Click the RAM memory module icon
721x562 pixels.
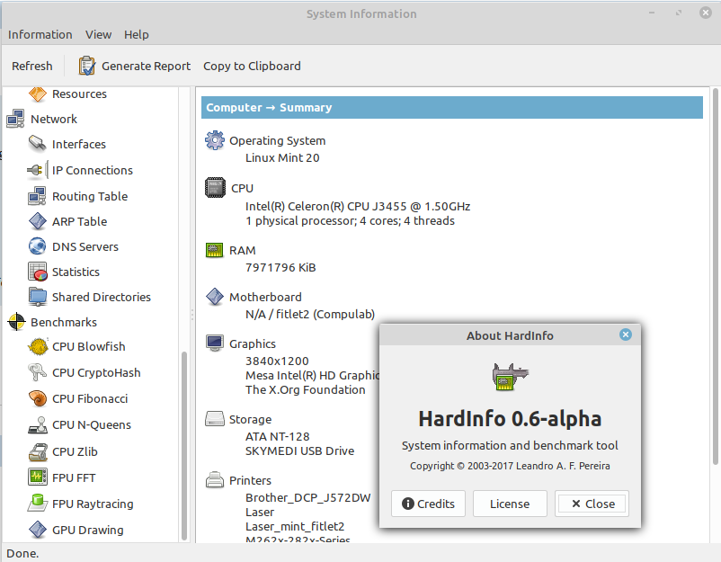coord(214,250)
